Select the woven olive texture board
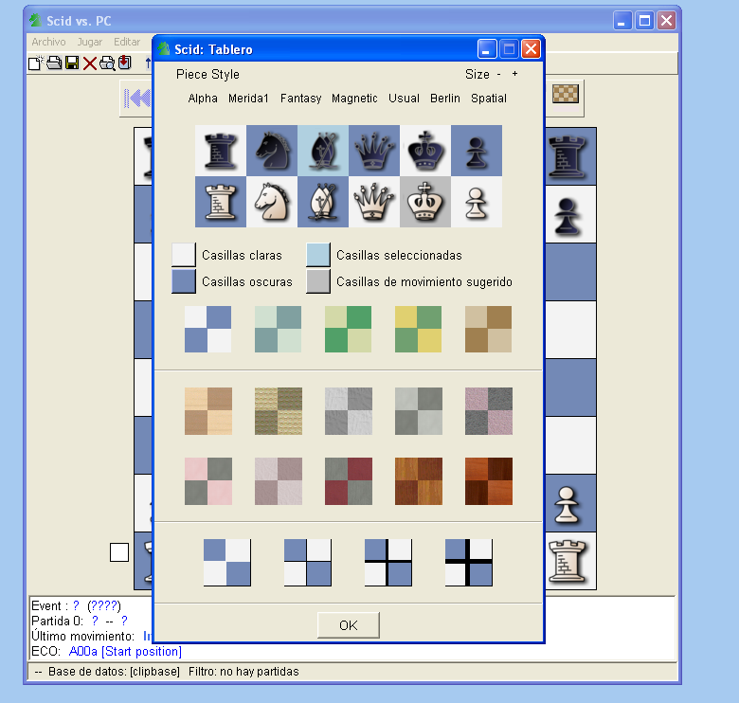The height and width of the screenshot is (703, 739). [279, 411]
